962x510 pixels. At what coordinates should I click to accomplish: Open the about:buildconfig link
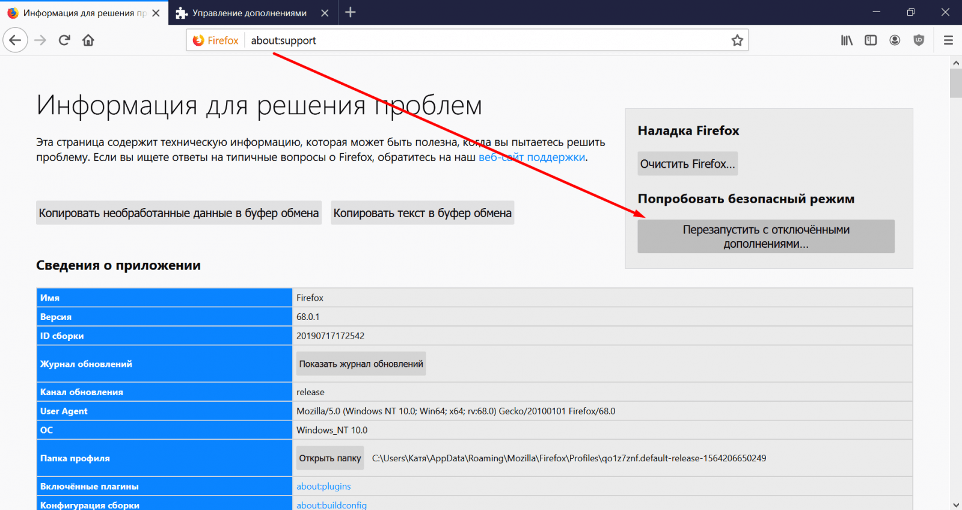(x=331, y=505)
